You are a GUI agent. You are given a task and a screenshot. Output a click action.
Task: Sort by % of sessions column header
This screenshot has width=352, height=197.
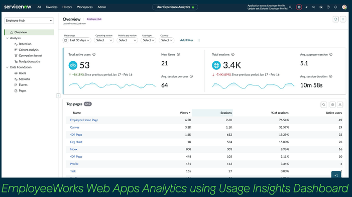coord(280,113)
